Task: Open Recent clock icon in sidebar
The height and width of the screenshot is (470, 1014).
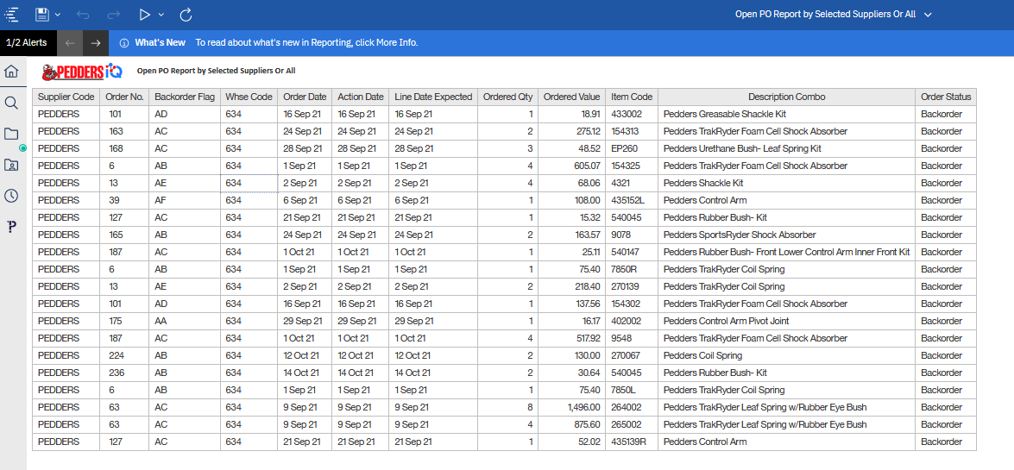Action: (x=11, y=196)
